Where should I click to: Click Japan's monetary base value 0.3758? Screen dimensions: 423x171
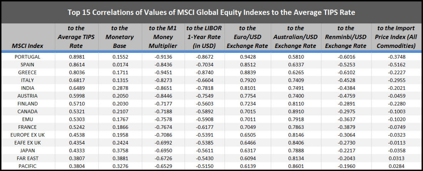[120, 150]
